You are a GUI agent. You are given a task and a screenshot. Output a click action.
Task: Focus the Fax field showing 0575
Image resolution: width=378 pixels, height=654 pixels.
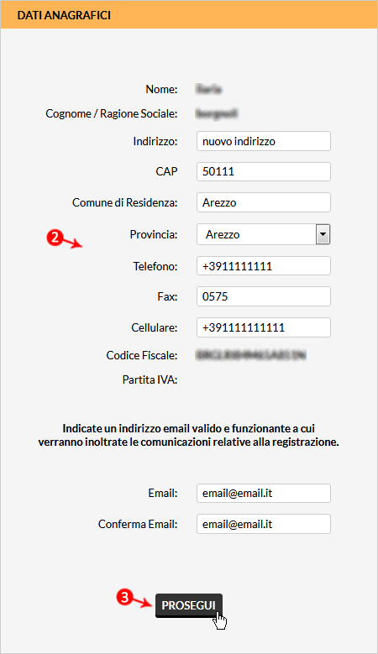point(264,296)
